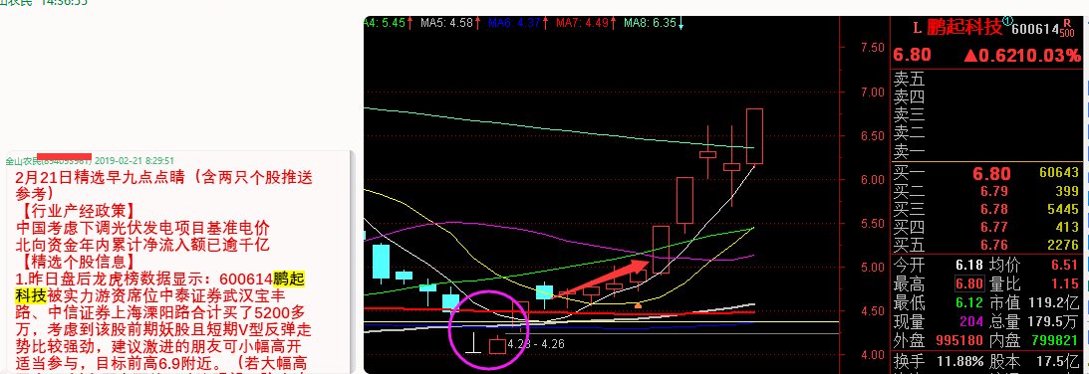The height and width of the screenshot is (374, 1089).
Task: Click the red up arrow after MA5
Action: point(477,22)
